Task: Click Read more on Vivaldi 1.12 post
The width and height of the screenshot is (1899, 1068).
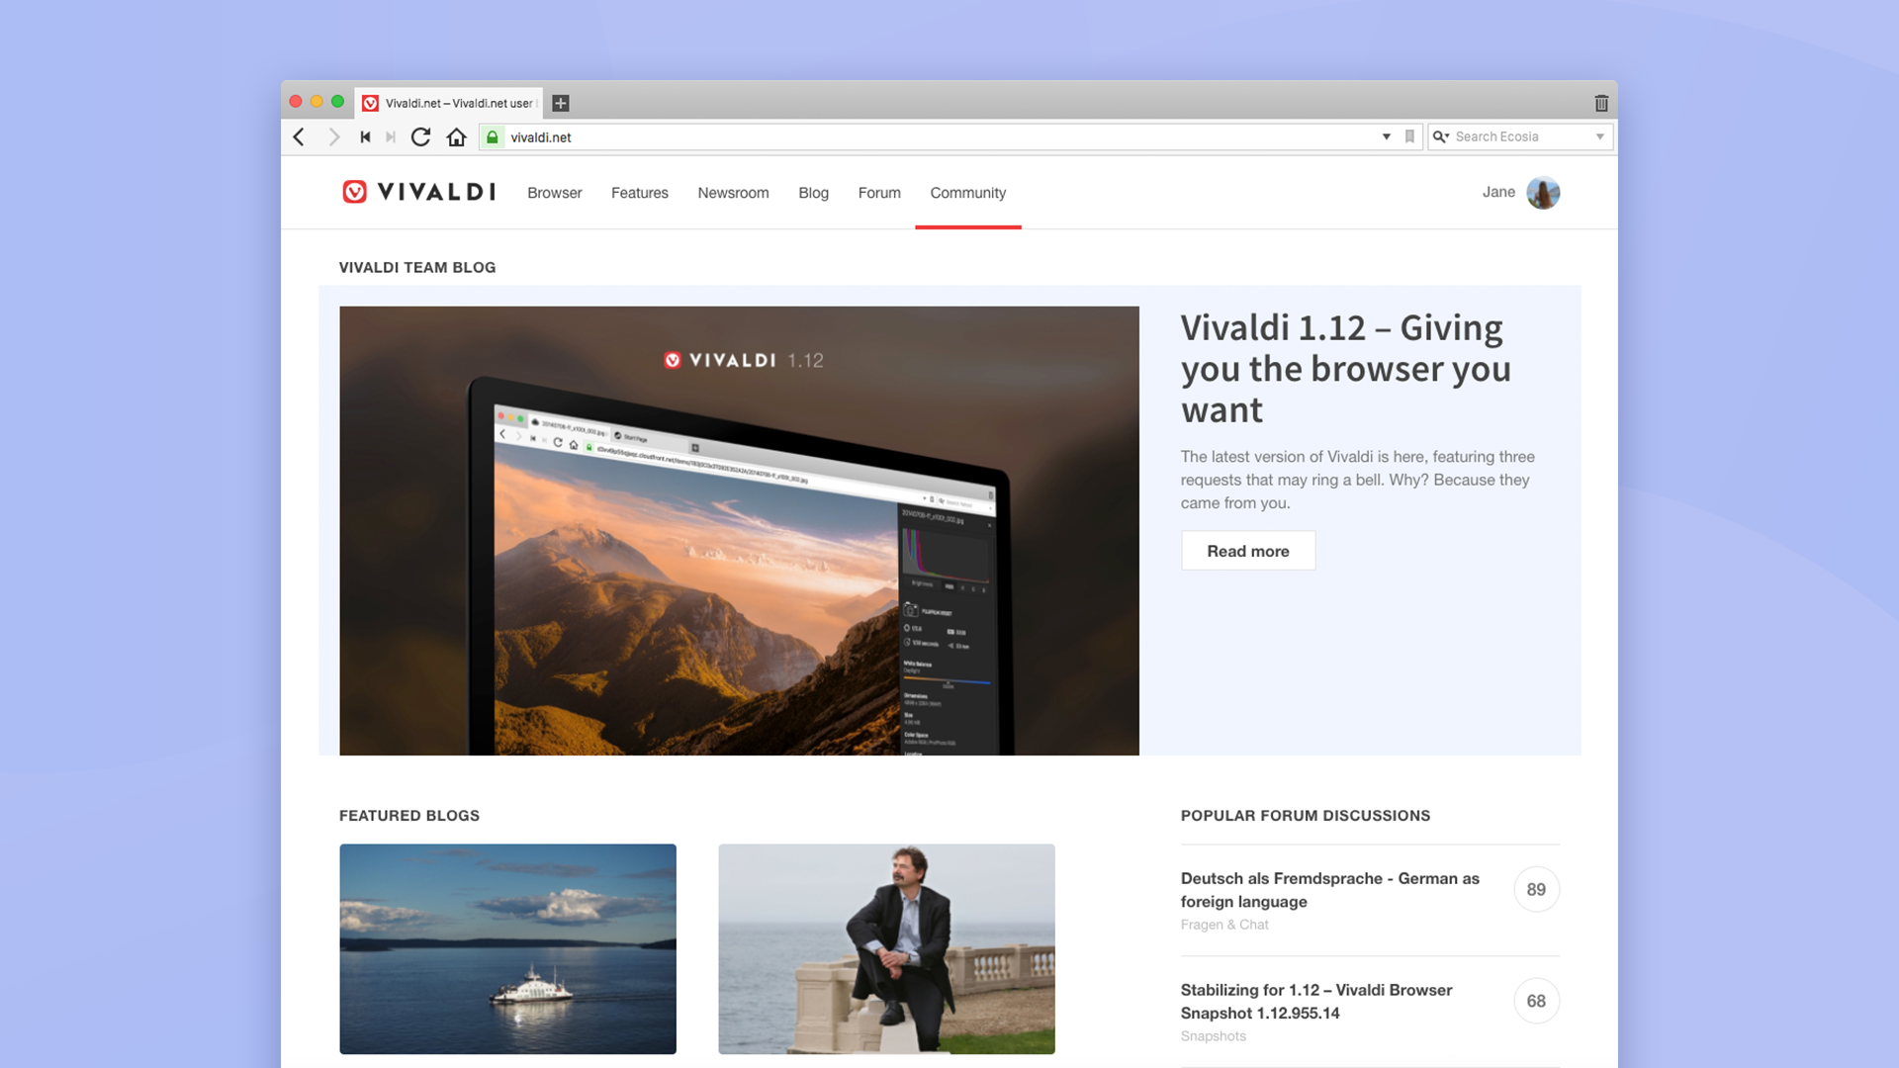Action: pyautogui.click(x=1248, y=550)
